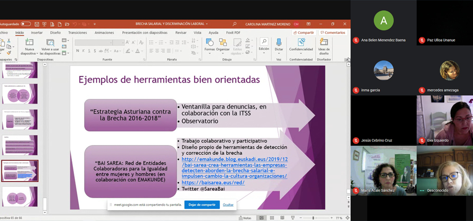This screenshot has width=473, height=221.
Task: Click the Dejar de compartir button
Action: pyautogui.click(x=202, y=204)
